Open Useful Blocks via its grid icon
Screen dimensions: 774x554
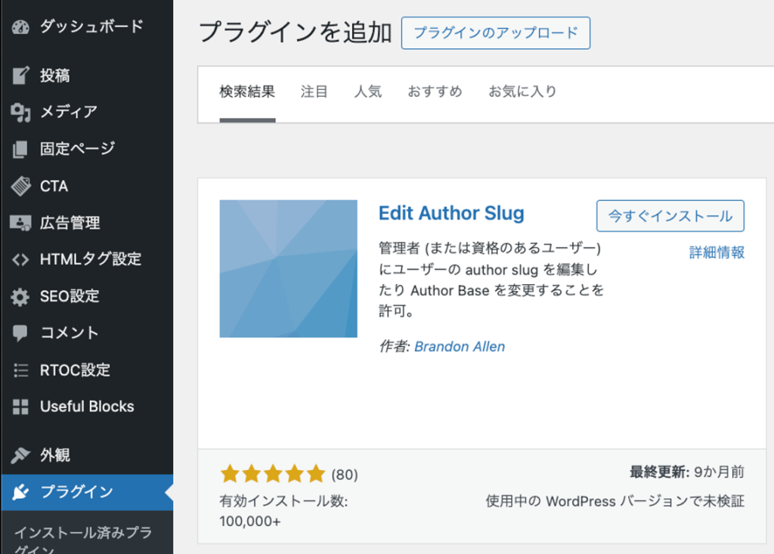tap(19, 407)
